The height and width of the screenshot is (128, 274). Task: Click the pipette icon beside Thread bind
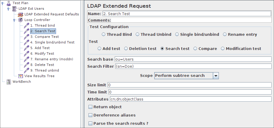27,25
